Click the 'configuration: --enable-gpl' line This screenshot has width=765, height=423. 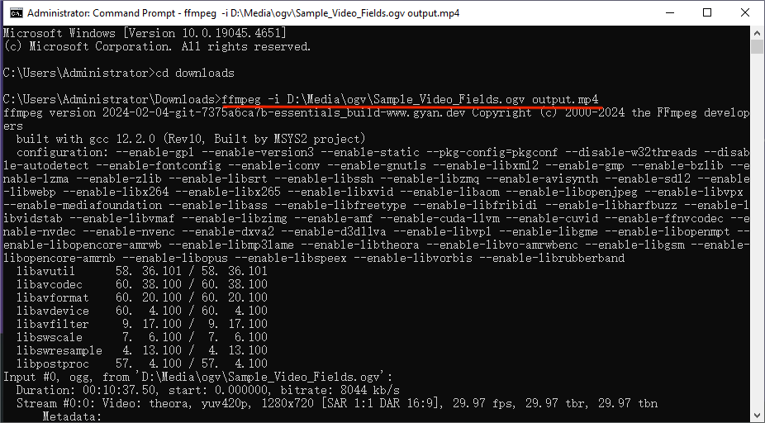382,152
